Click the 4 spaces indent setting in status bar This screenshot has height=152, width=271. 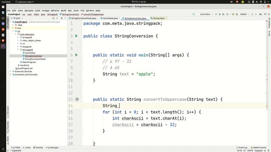tap(258, 151)
